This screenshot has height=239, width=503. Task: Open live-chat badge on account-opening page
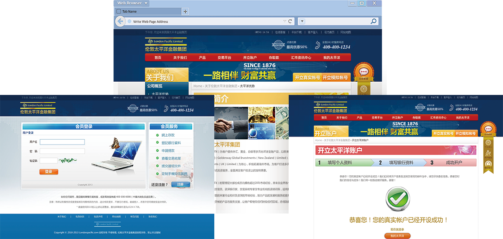[488, 128]
